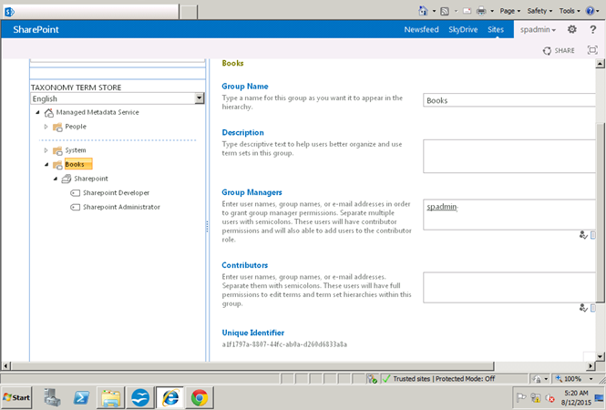Click the People group folder icon
This screenshot has width=606, height=410.
pyautogui.click(x=57, y=127)
